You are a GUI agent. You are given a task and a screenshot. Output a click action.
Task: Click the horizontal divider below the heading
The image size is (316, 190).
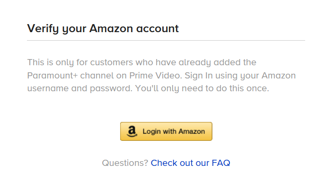pyautogui.click(x=166, y=41)
